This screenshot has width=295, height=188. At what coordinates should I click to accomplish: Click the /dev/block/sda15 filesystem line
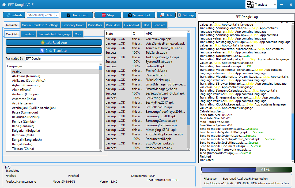(x=246, y=183)
